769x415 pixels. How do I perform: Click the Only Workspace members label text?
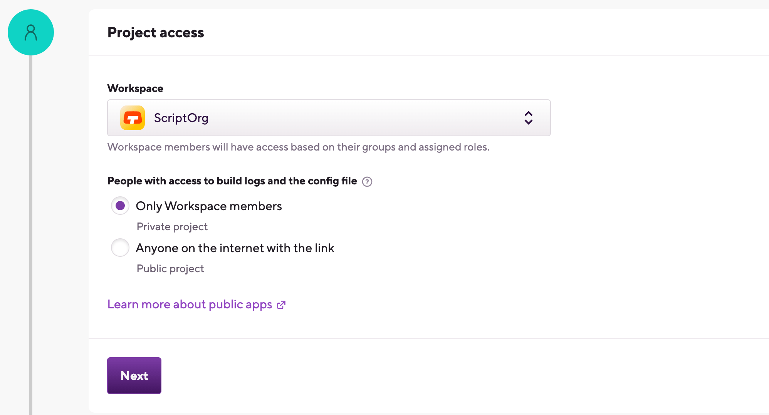(x=209, y=206)
